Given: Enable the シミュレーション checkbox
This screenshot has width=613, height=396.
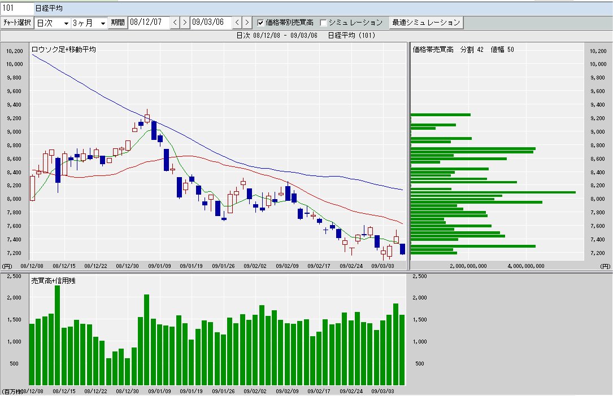Looking at the screenshot, I should [x=324, y=23].
